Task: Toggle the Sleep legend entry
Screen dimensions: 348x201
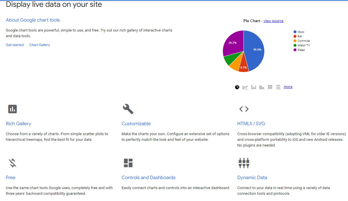Action: pos(299,50)
